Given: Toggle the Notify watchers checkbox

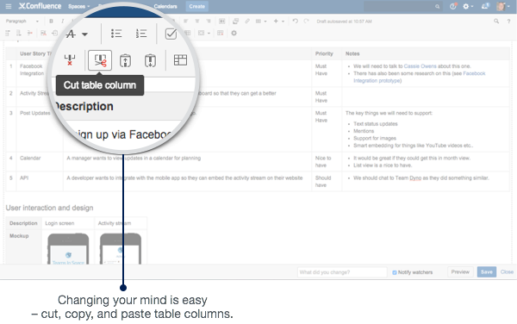Looking at the screenshot, I should coord(395,272).
